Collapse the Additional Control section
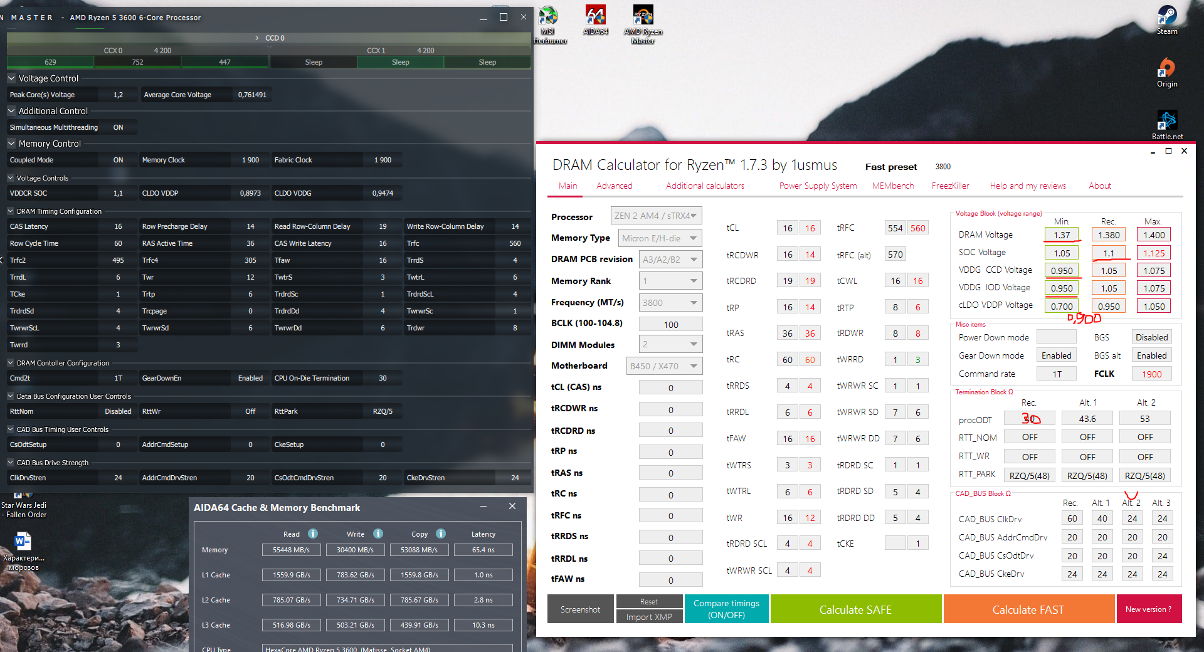The width and height of the screenshot is (1204, 652). coord(11,111)
